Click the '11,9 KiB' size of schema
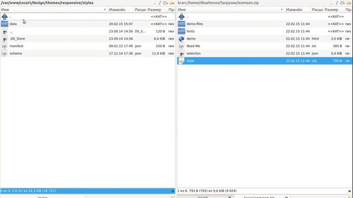 point(158,53)
